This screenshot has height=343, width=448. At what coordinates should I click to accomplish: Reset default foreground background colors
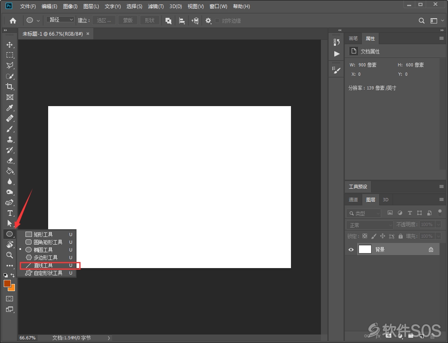point(5,275)
